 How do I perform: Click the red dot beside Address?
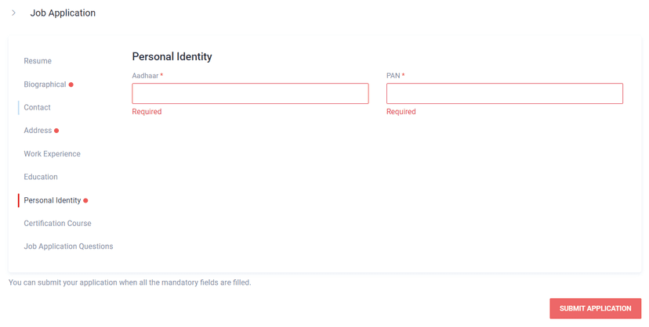[57, 131]
